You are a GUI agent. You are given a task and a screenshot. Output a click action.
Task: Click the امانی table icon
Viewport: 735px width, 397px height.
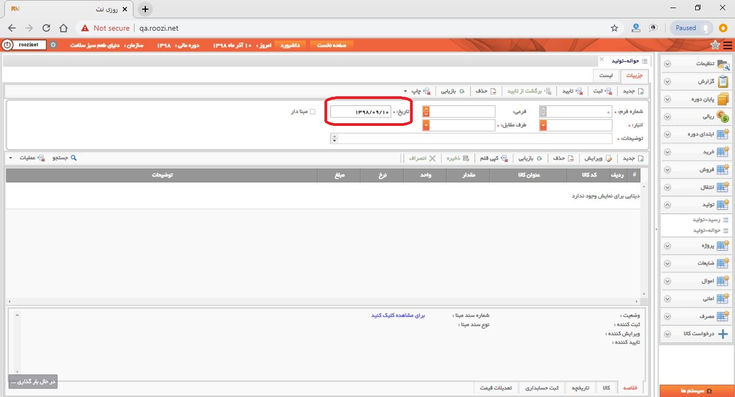pos(723,299)
